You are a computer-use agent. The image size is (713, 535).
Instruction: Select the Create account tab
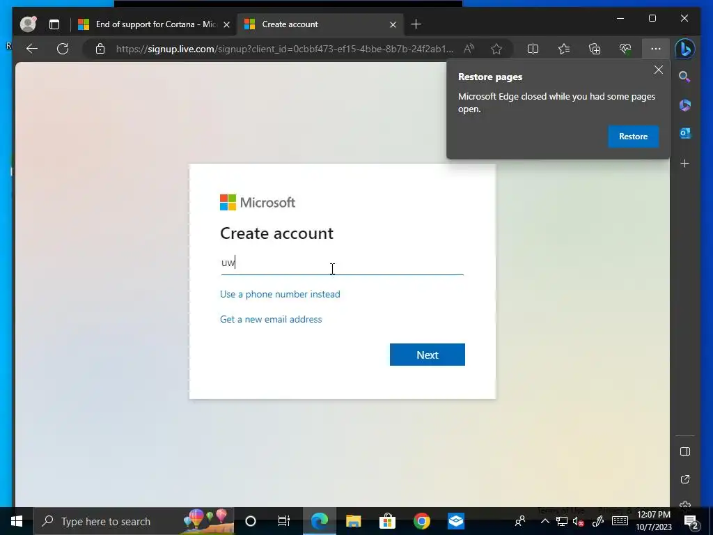click(319, 24)
